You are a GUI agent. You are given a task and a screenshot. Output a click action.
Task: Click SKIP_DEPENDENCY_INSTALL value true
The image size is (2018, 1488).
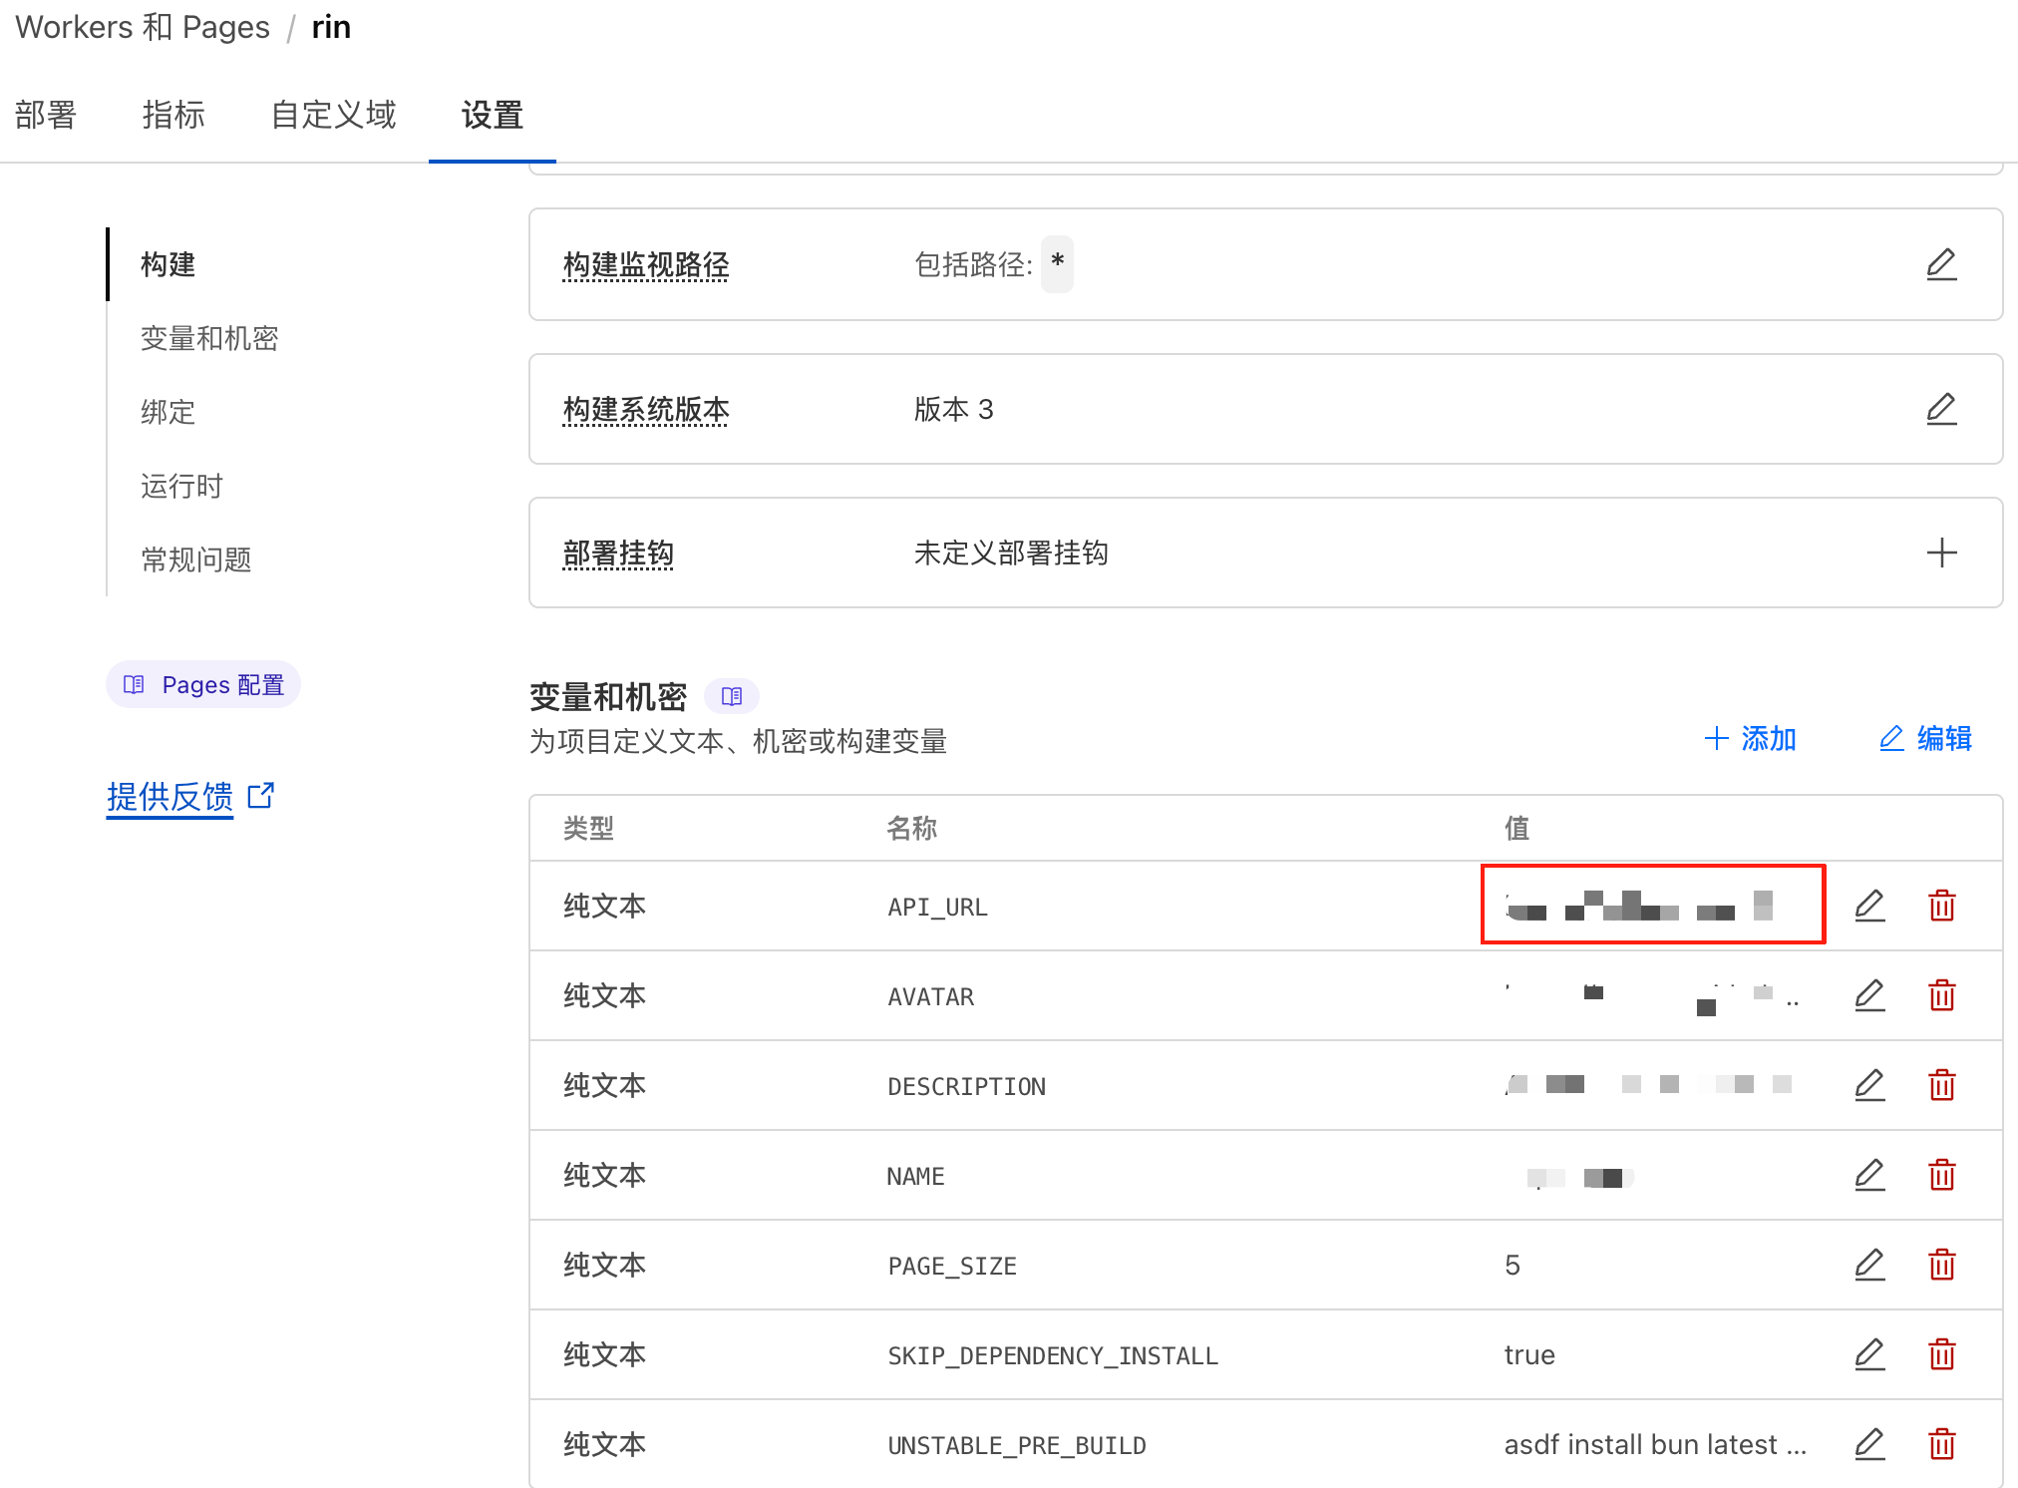tap(1529, 1354)
